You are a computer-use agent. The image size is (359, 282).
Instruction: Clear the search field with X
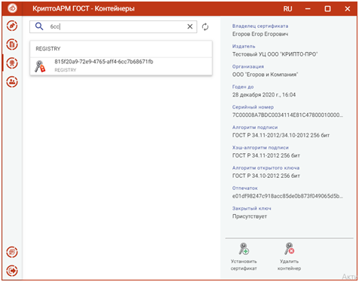coord(190,26)
